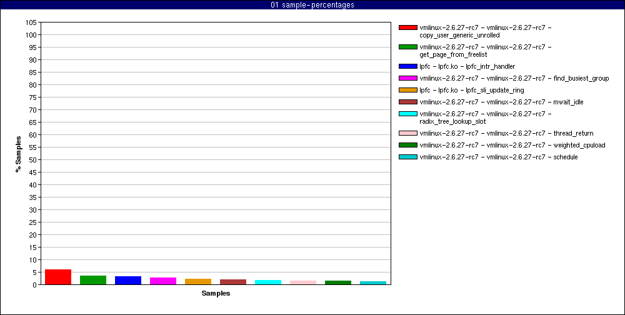Select the teal last bar in chart
625x315 pixels.
click(373, 283)
